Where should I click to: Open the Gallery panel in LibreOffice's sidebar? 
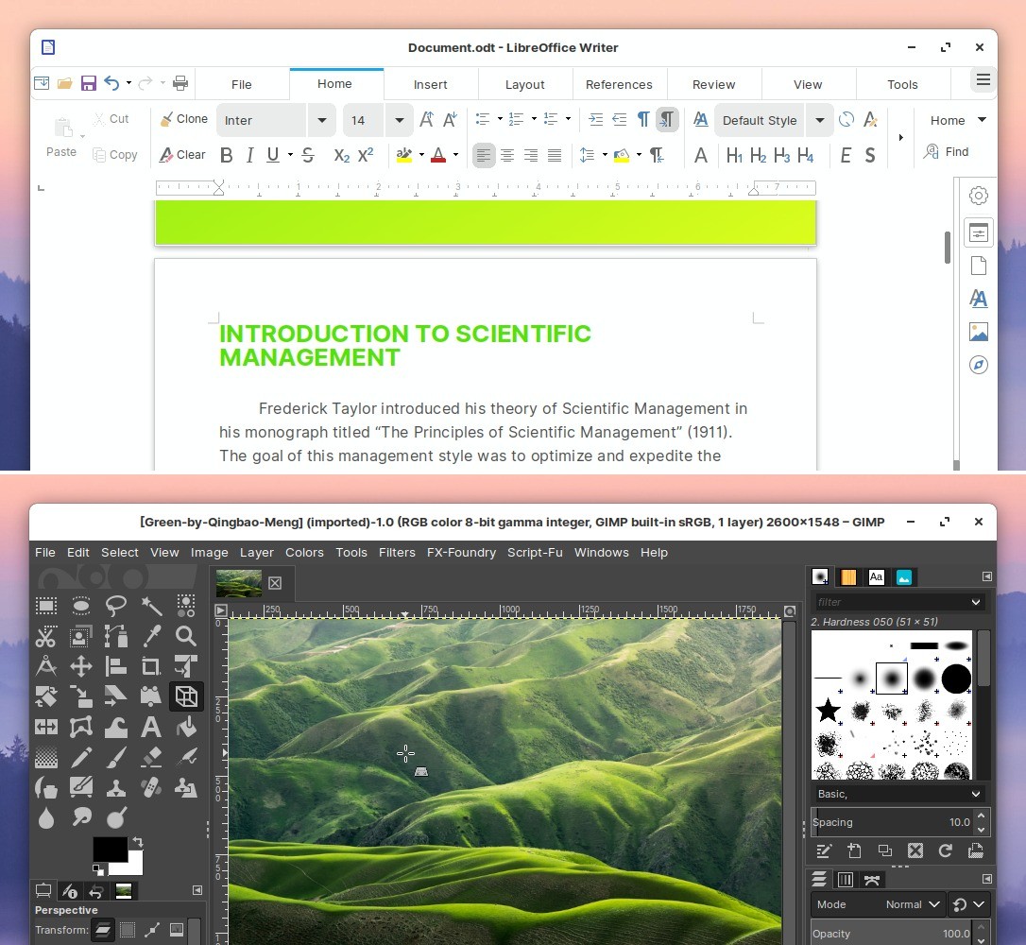pos(978,331)
